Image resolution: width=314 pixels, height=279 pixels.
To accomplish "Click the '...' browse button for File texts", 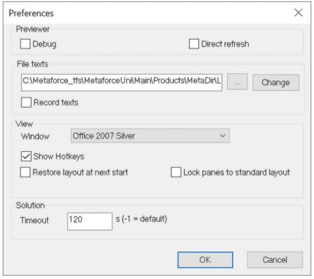I will pyautogui.click(x=237, y=82).
